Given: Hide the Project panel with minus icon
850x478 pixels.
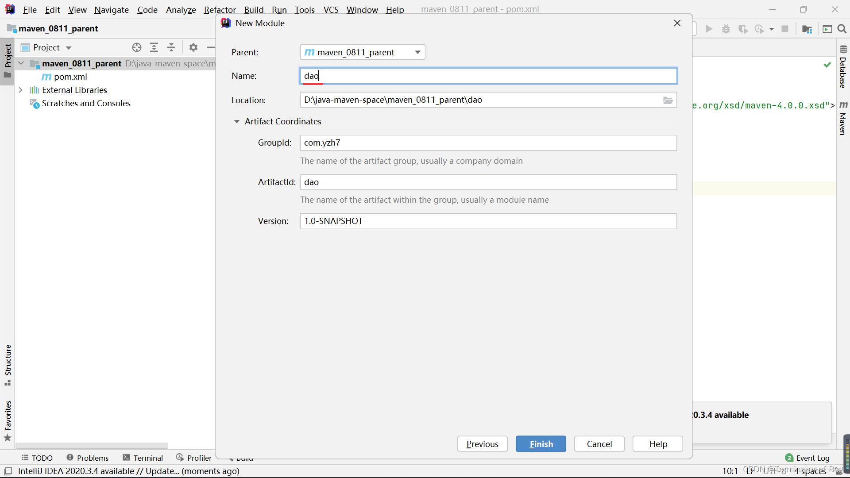Looking at the screenshot, I should [211, 47].
